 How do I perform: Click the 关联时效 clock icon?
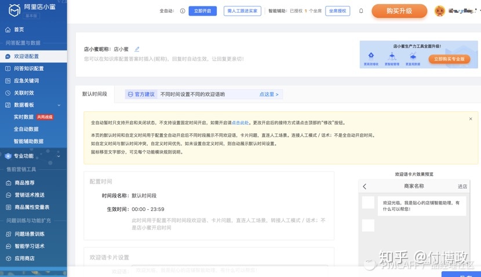(x=8, y=93)
